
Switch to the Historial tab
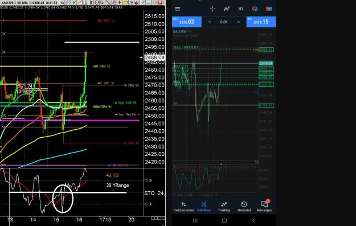coord(244,207)
